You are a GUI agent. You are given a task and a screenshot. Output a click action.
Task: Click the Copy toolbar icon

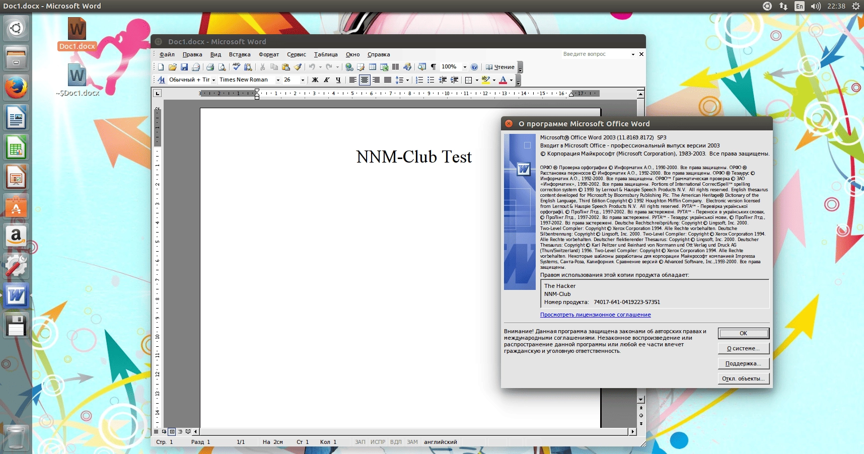274,67
